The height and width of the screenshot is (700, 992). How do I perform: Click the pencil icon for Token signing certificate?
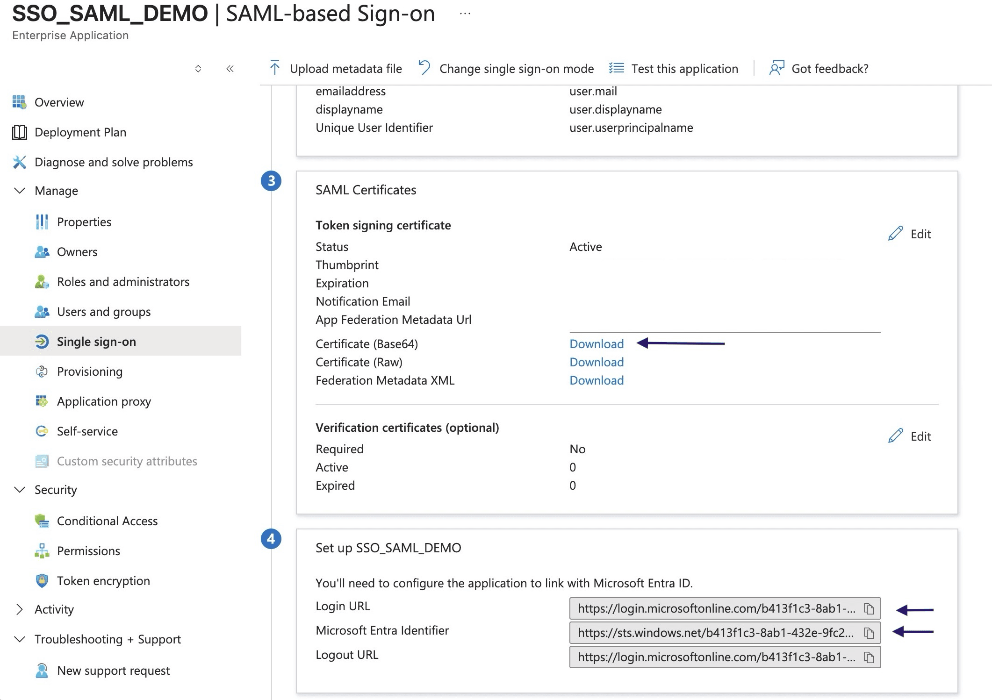click(x=895, y=234)
